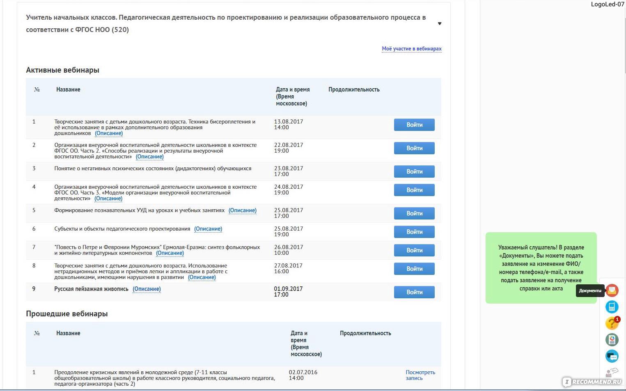The image size is (626, 391).
Task: Open Посмотреть запись for the 02.07.2016 webinar
Action: (x=420, y=375)
